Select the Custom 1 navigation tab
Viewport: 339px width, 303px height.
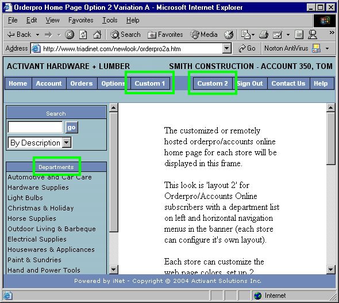pyautogui.click(x=150, y=83)
